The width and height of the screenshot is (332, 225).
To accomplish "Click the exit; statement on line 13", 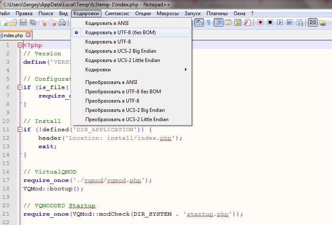I will (x=47, y=146).
